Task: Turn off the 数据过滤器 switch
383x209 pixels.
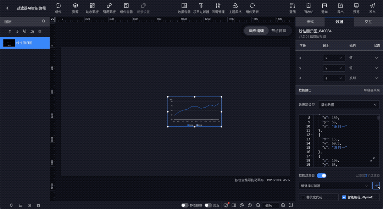Action: [x=321, y=175]
